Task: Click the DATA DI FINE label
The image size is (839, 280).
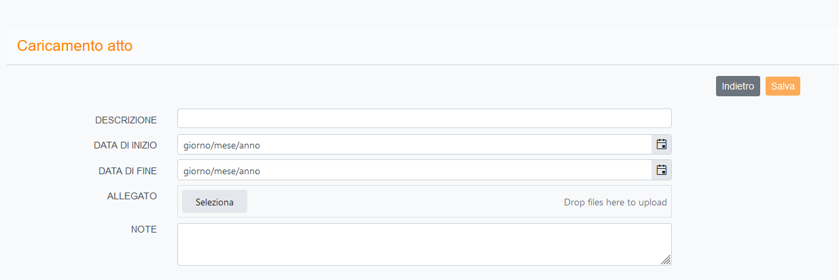Action: click(x=128, y=171)
